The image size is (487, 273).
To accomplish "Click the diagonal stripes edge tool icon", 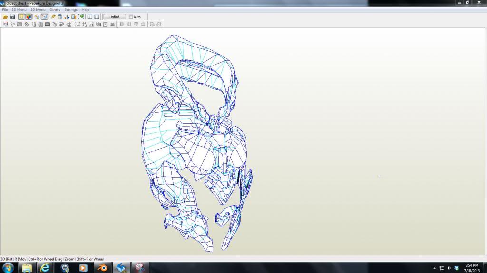I will [27, 24].
